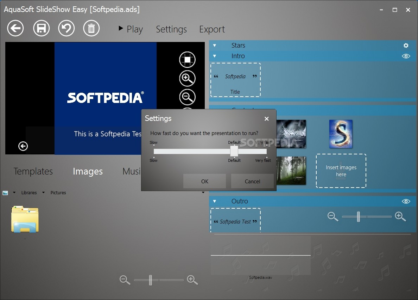418x300 pixels.
Task: Open the dropdown arrow below Settings dialog
Action: [203, 192]
